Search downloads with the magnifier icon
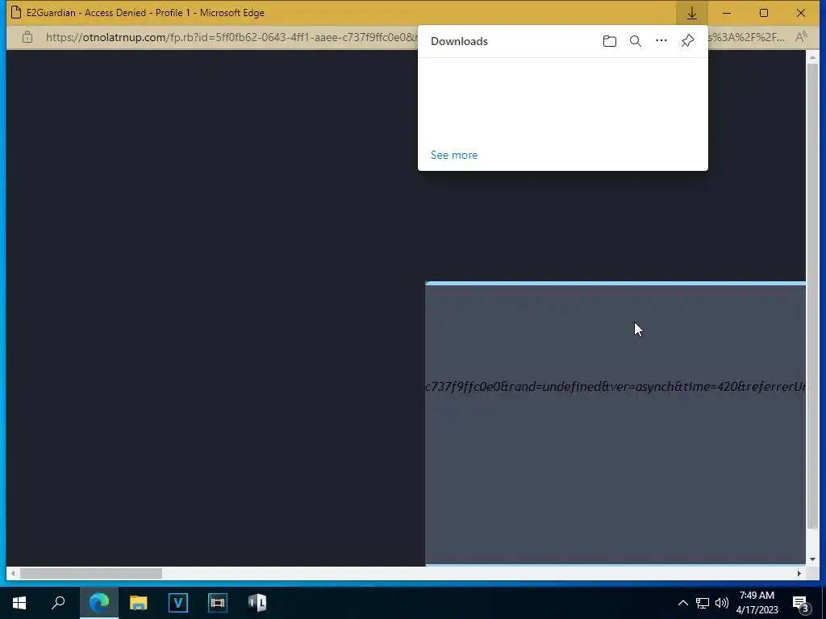The image size is (826, 619). [636, 41]
